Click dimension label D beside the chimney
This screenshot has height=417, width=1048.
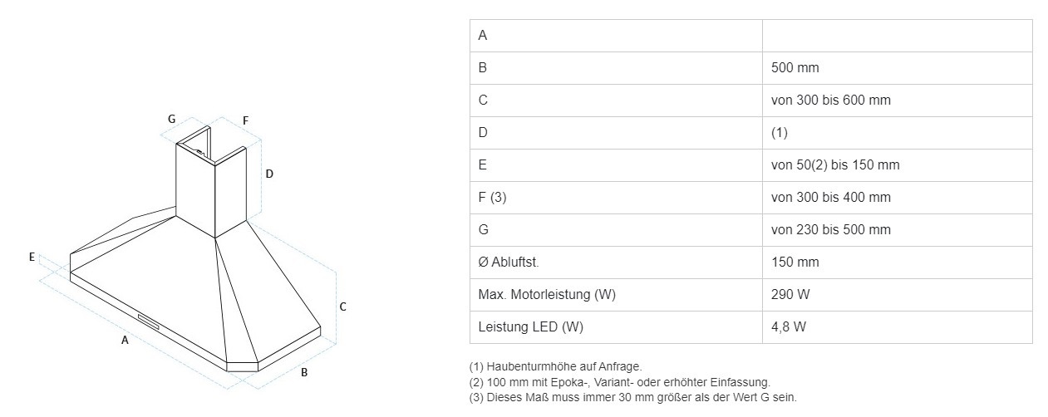pyautogui.click(x=269, y=174)
